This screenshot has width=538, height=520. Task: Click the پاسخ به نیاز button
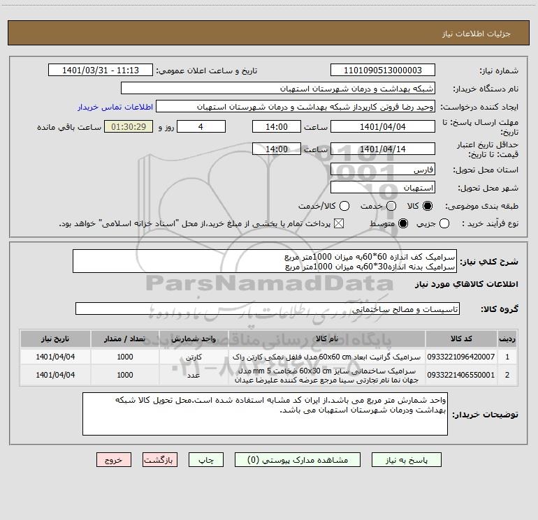[x=407, y=460]
